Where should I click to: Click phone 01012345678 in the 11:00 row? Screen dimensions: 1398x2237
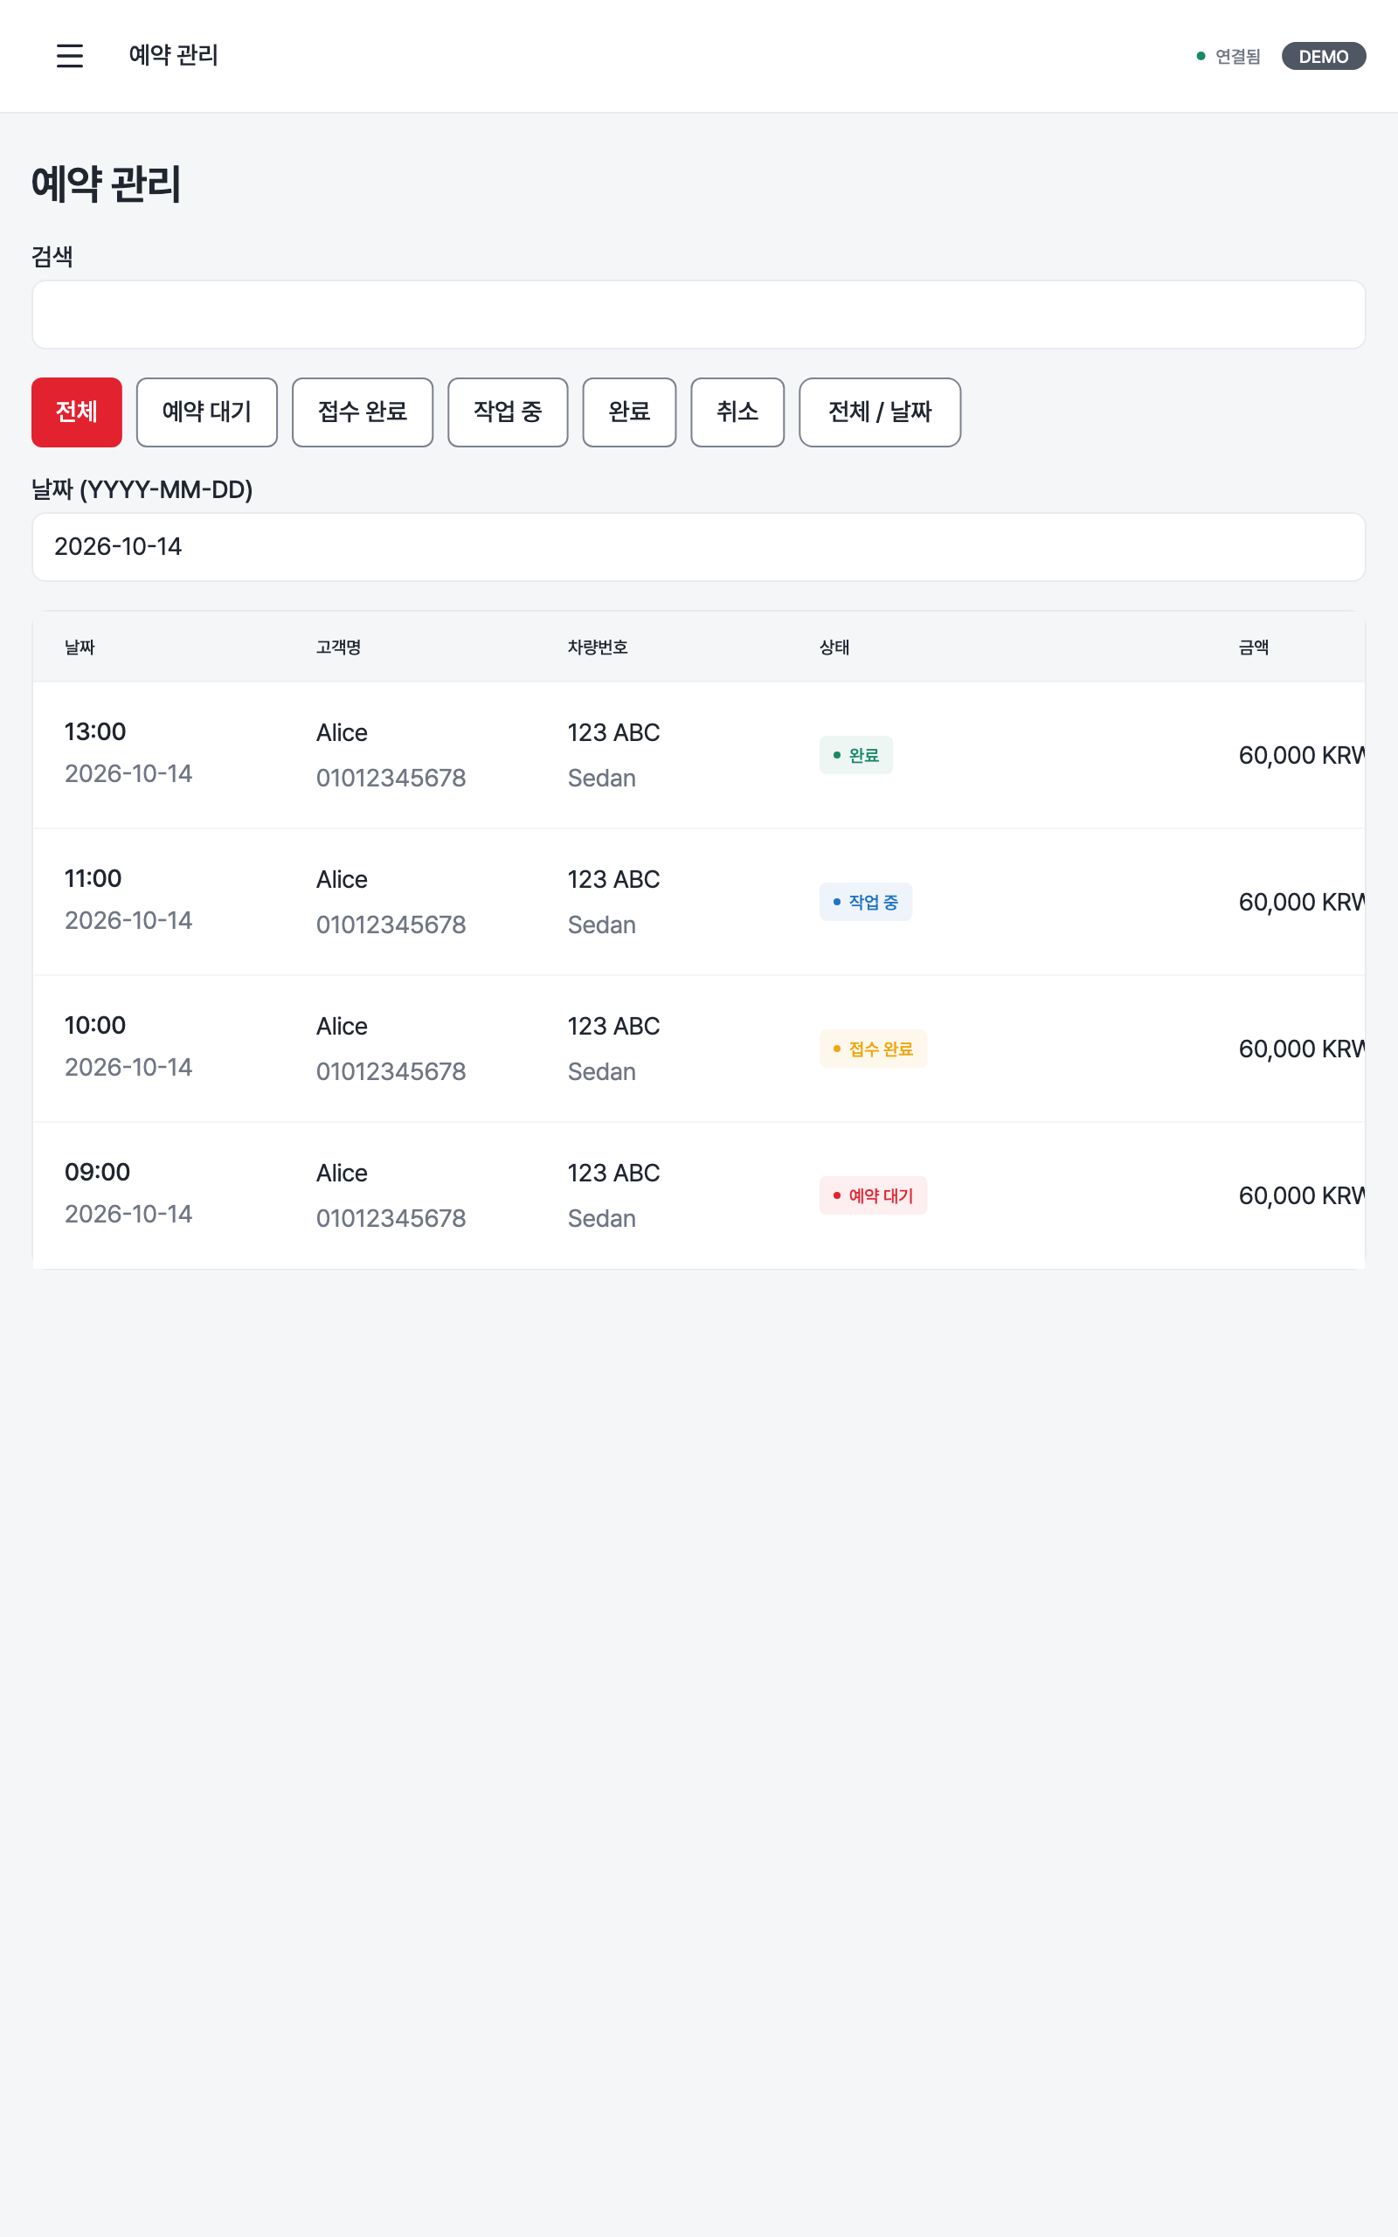tap(391, 925)
